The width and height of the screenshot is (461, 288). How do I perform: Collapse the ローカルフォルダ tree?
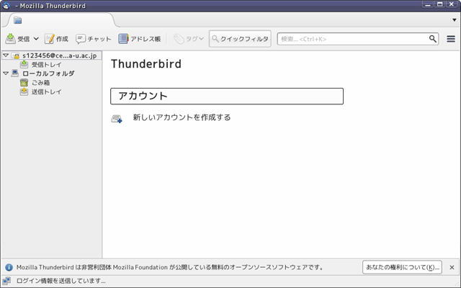[6, 73]
